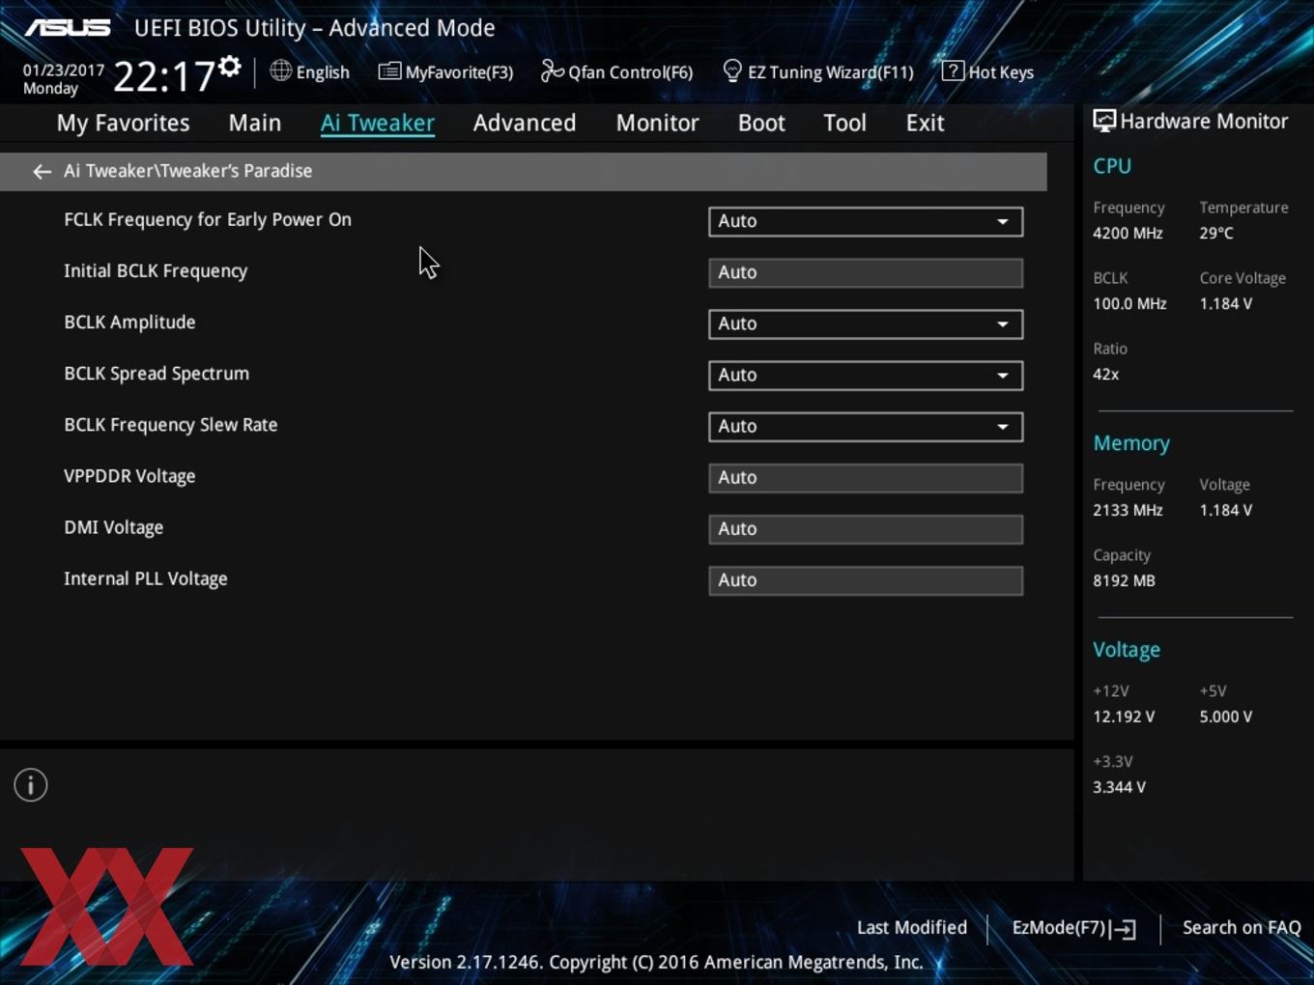Click the globe language icon
The image size is (1314, 985).
coord(280,70)
